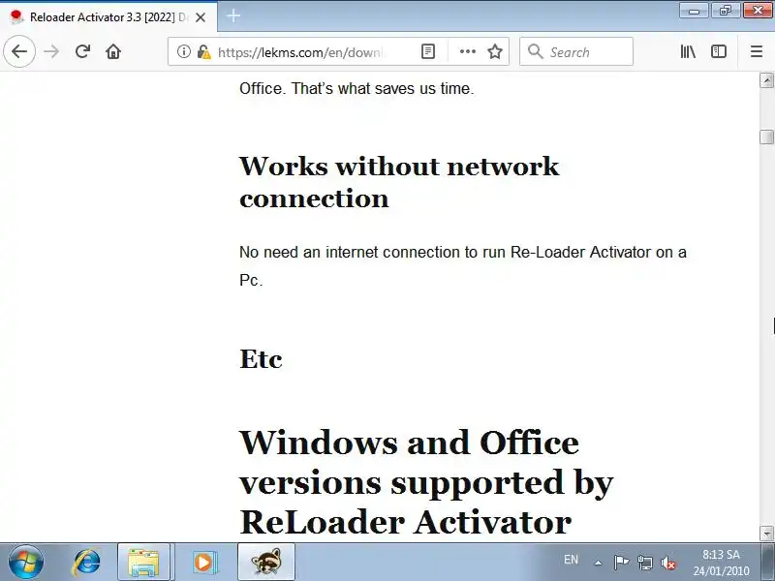
Task: Open Windows Explorer from the taskbar
Action: (143, 563)
